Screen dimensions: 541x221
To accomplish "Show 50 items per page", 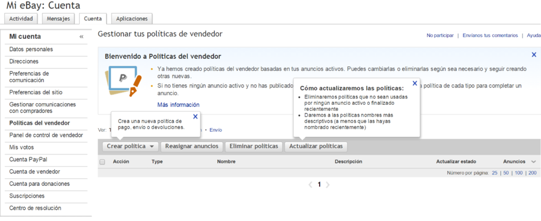I will pyautogui.click(x=506, y=173).
